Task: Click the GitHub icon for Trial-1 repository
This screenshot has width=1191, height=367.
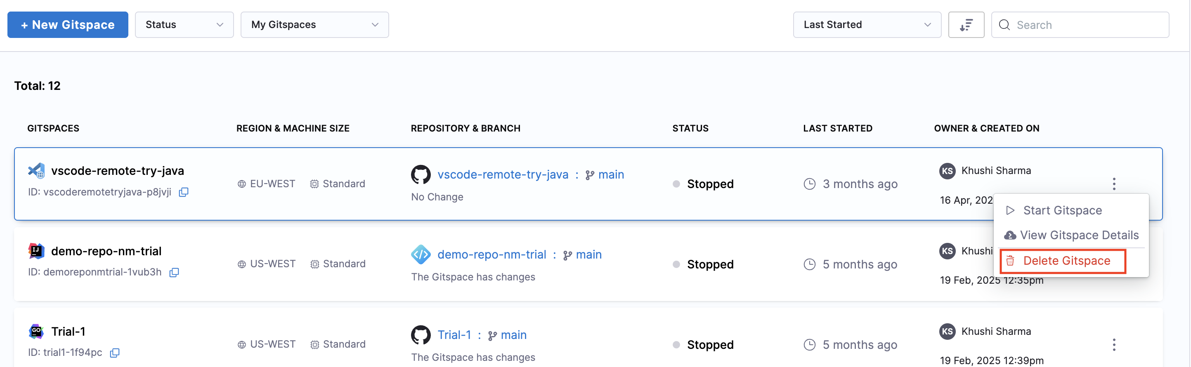Action: click(x=421, y=335)
